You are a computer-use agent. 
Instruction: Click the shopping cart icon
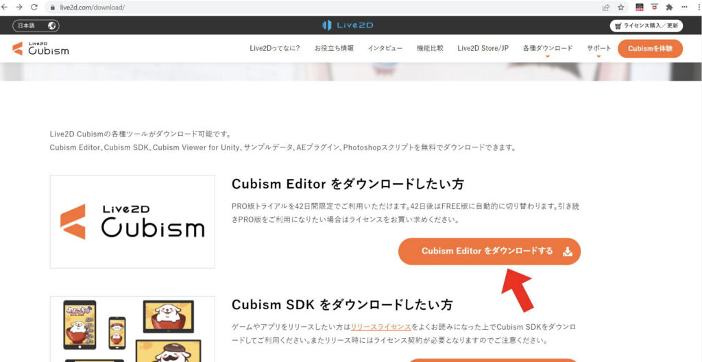tap(618, 26)
